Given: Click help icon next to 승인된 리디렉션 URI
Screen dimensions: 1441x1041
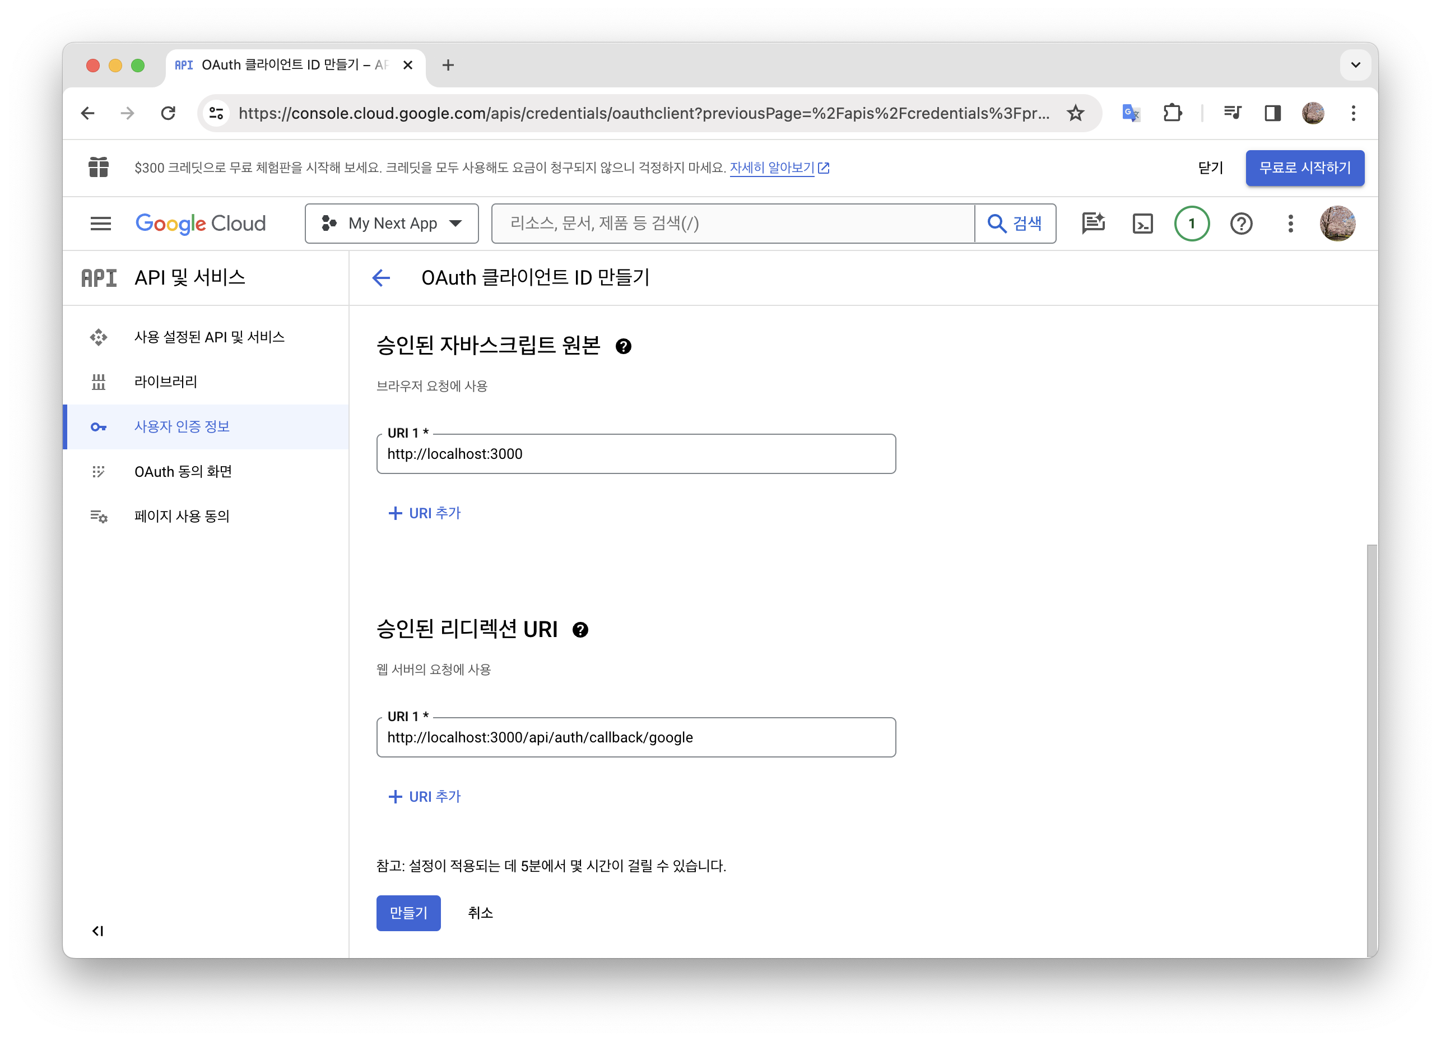Looking at the screenshot, I should click(580, 630).
